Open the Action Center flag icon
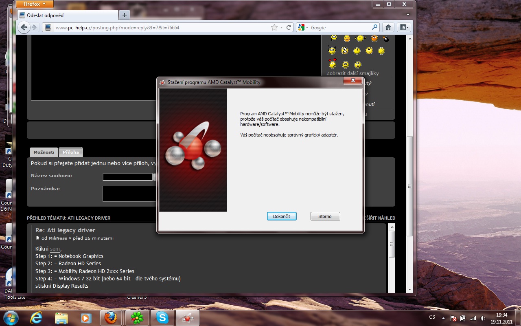Image resolution: width=521 pixels, height=326 pixels. point(453,318)
